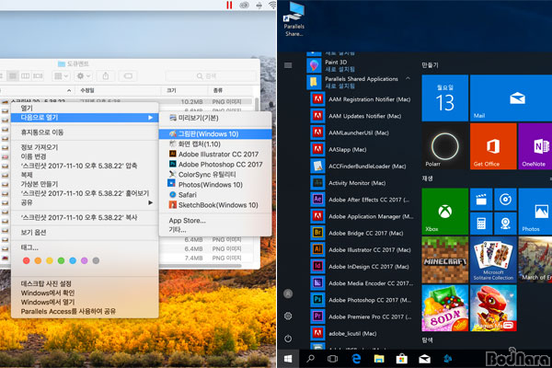Launch AAM Registration Notifier (Mac)

362,99
